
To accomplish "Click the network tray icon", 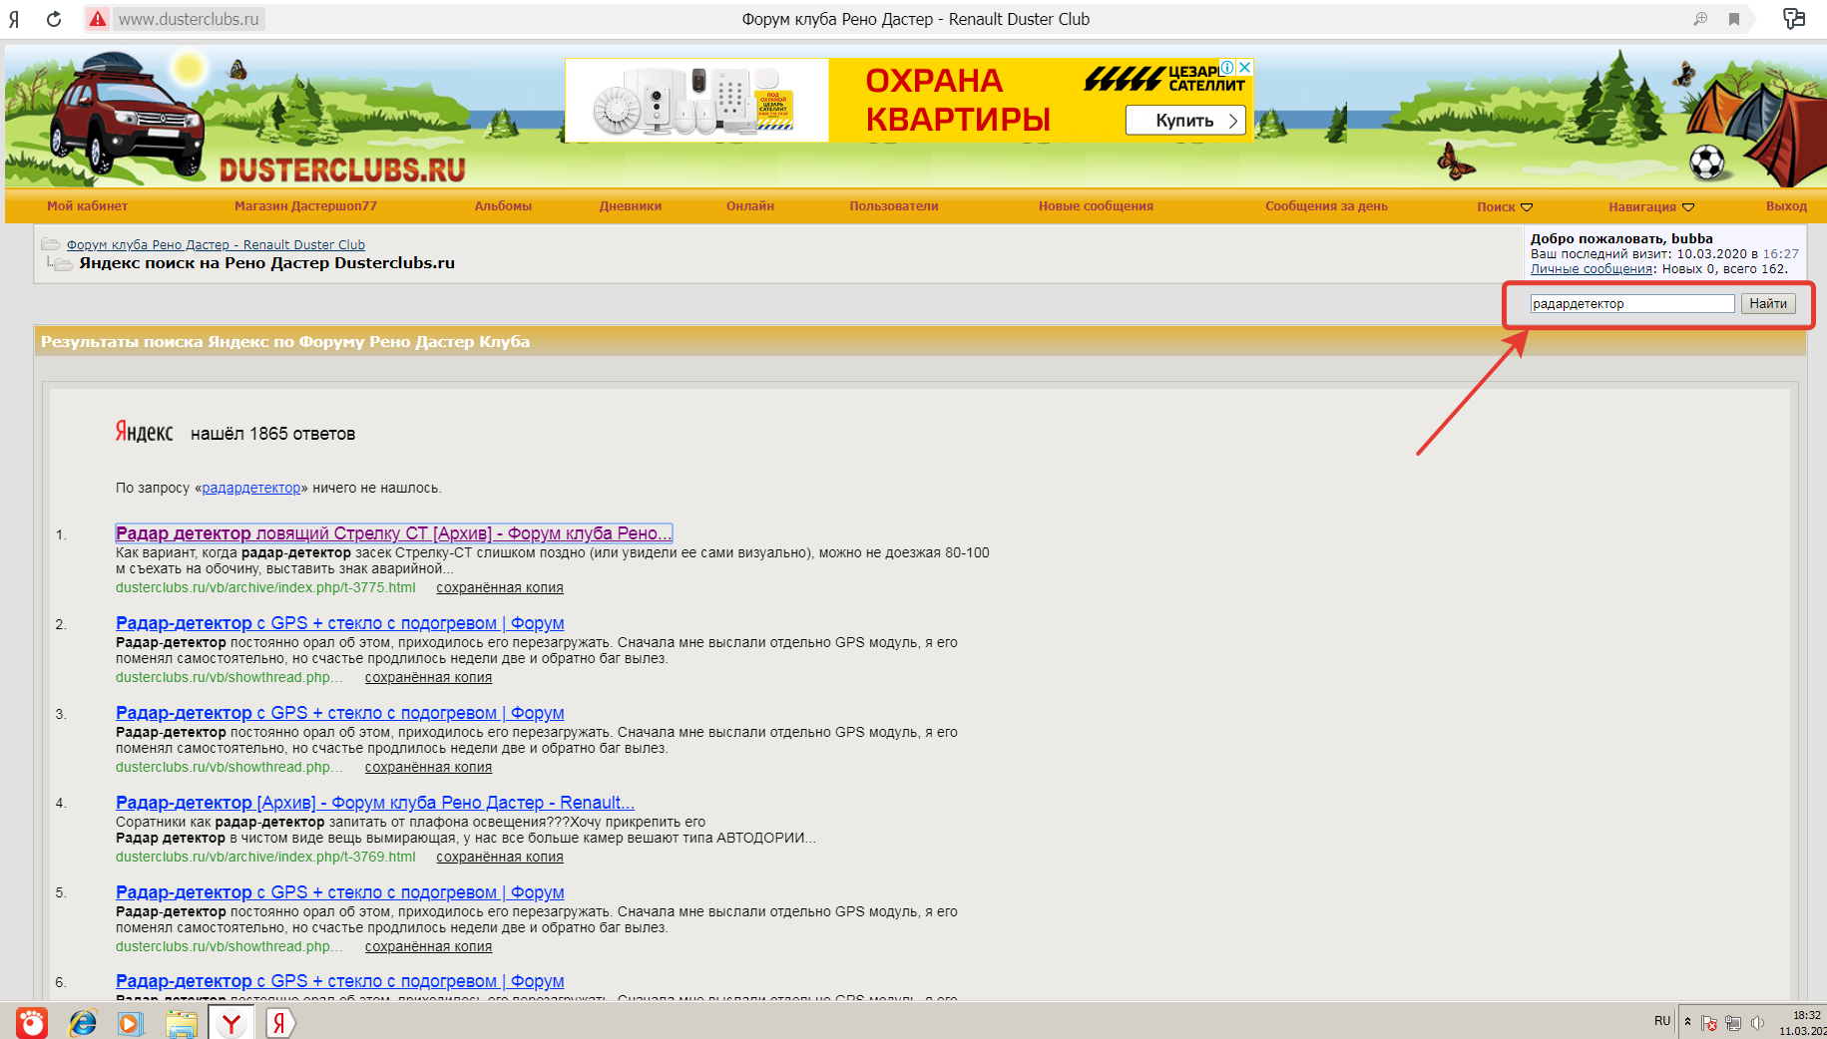I will click(1733, 1023).
